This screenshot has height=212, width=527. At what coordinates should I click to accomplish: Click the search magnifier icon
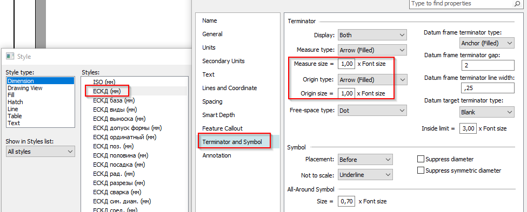517,4
